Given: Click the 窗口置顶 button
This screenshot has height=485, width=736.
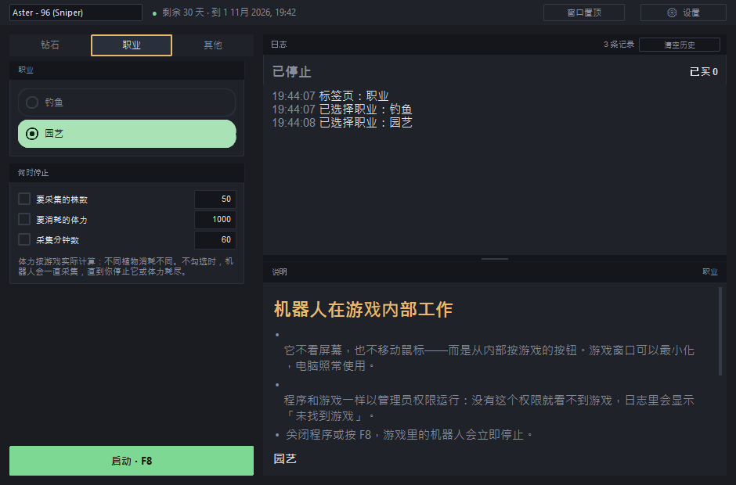Looking at the screenshot, I should tap(584, 13).
